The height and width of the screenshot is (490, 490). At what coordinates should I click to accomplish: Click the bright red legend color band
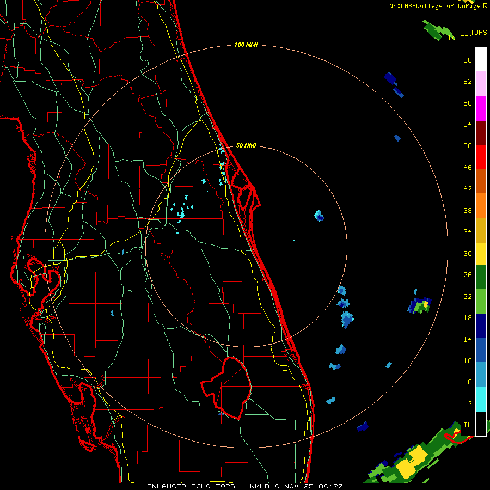tap(481, 157)
